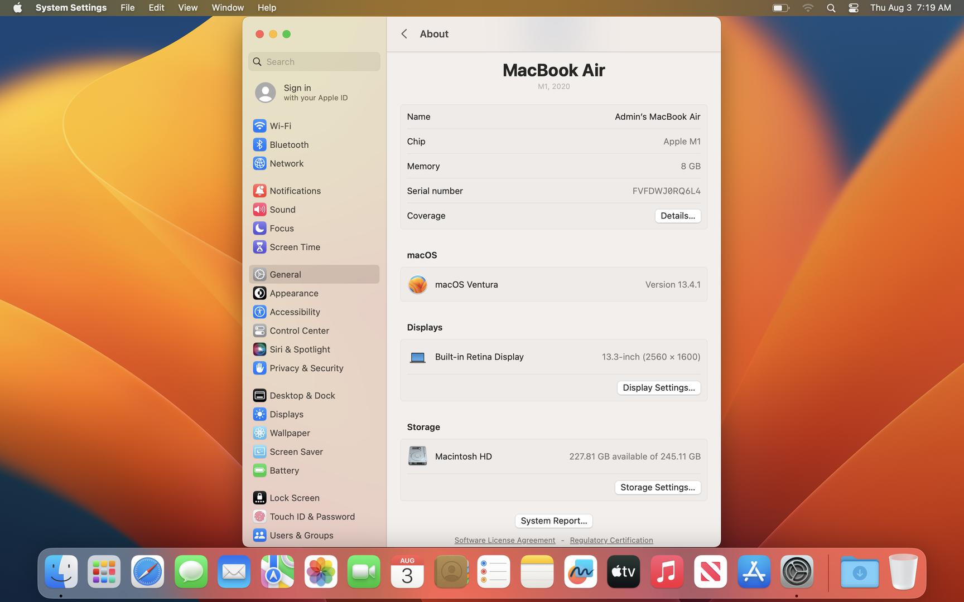Open System Report
This screenshot has height=602, width=964.
(553, 521)
